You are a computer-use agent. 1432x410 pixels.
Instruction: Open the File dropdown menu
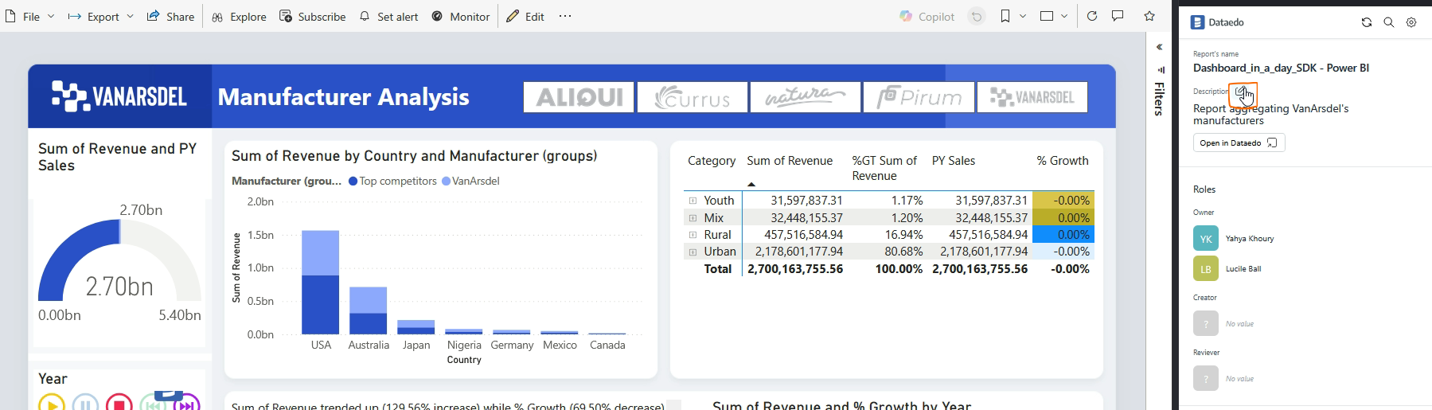pos(30,17)
